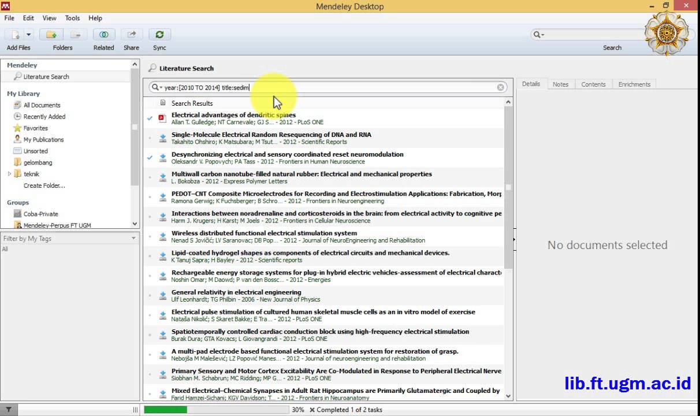Open the Tools menu
The width and height of the screenshot is (700, 416).
[72, 18]
